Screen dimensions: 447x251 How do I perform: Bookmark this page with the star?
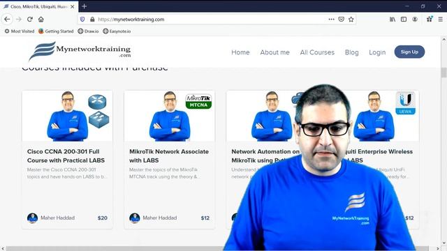351,20
